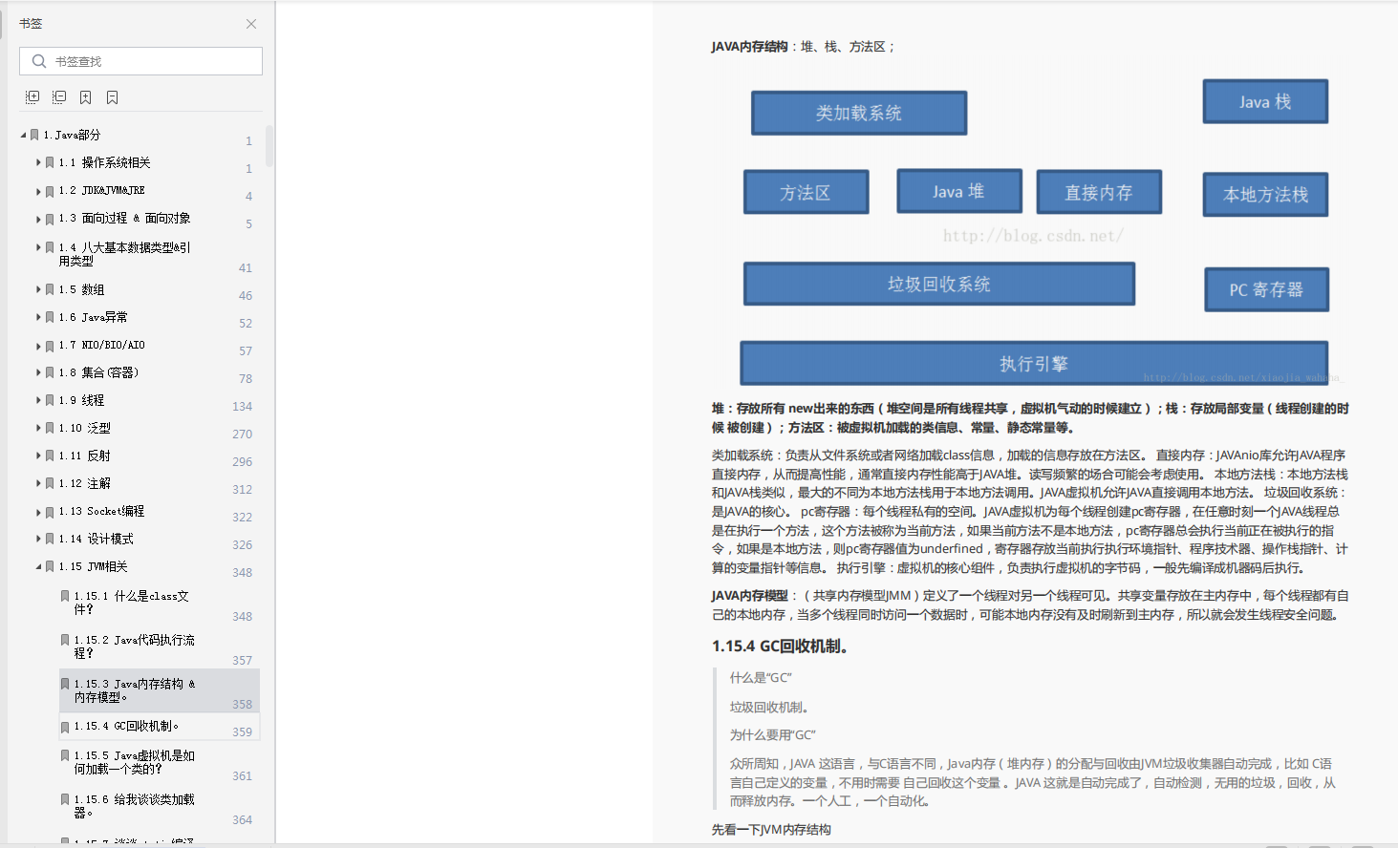The image size is (1398, 848).
Task: Open bookmark 1.10 泛型
Action: pos(84,428)
